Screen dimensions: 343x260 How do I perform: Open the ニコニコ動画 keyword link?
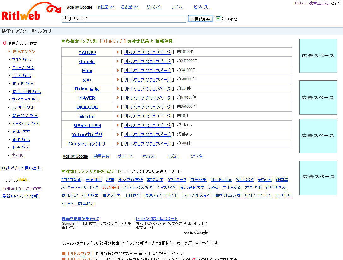[71, 180]
